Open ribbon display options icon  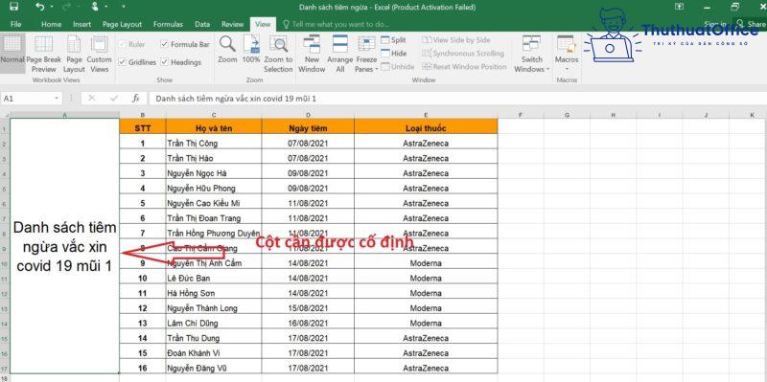[679, 7]
